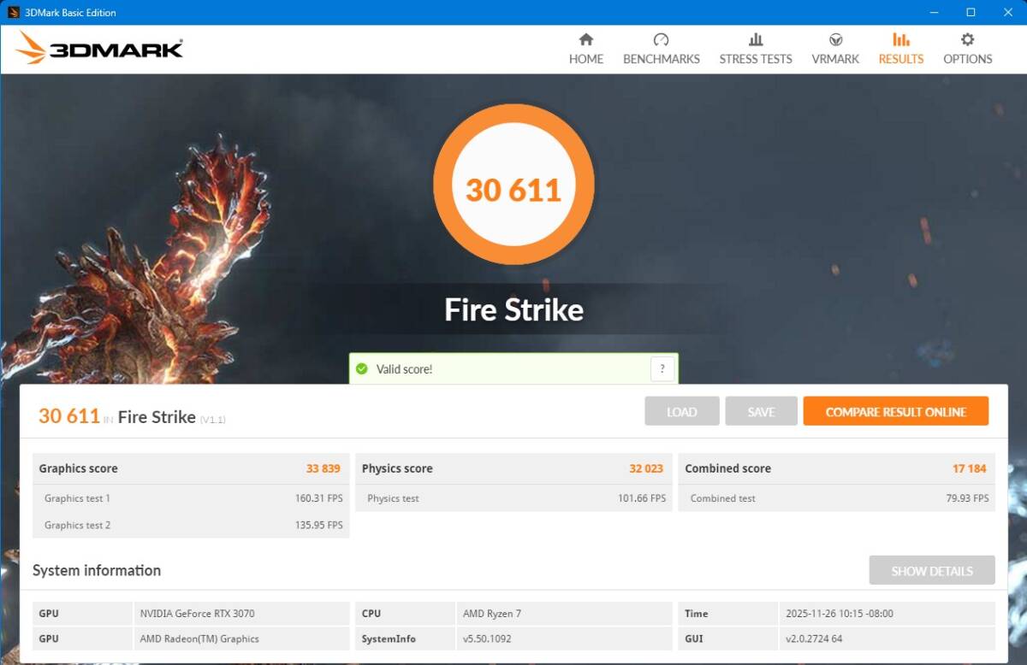
Task: Select the 79.93 FPS value
Action: (967, 498)
